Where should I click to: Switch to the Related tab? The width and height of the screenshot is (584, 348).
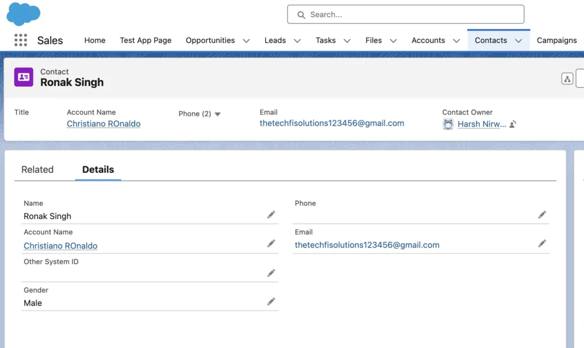37,169
